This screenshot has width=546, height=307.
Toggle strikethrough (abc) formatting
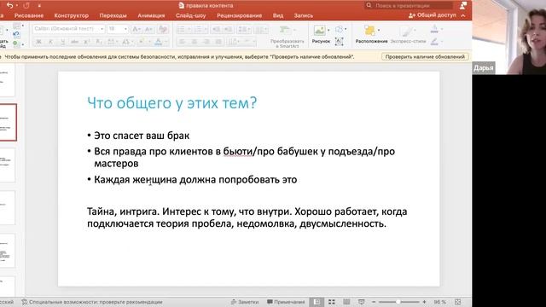pyautogui.click(x=74, y=42)
